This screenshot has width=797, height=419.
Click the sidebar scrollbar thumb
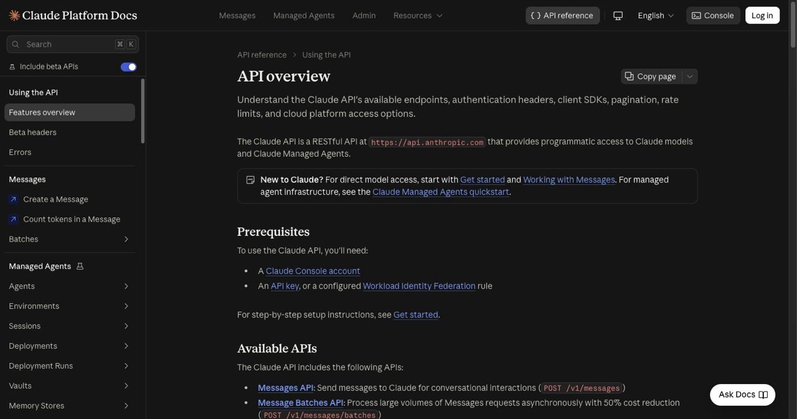(x=143, y=111)
